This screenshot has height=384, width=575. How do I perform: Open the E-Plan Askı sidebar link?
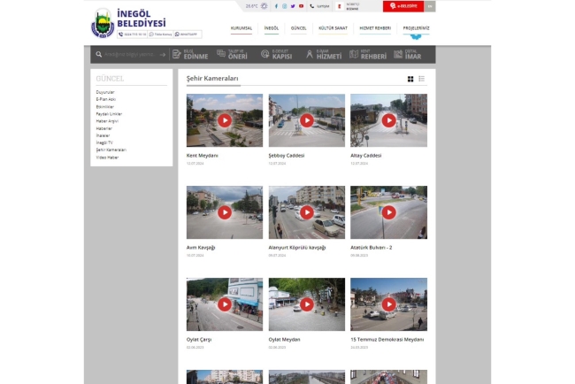[x=106, y=99]
